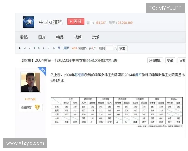The width and height of the screenshot is (188, 151).
Task: Jump to last page via 尾页
Action: [66, 48]
